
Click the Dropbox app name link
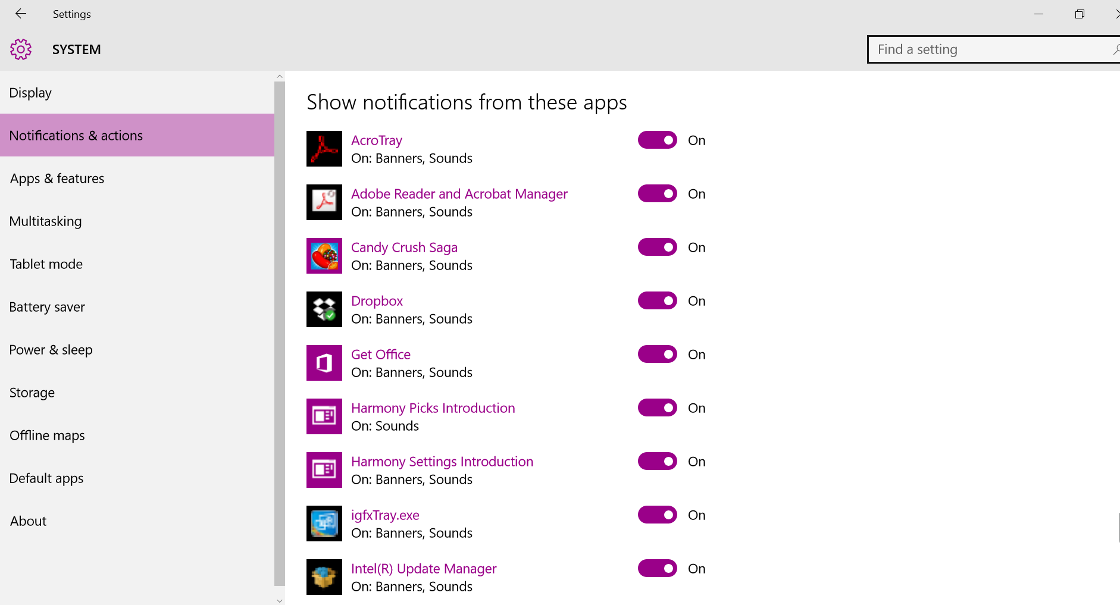[377, 301]
